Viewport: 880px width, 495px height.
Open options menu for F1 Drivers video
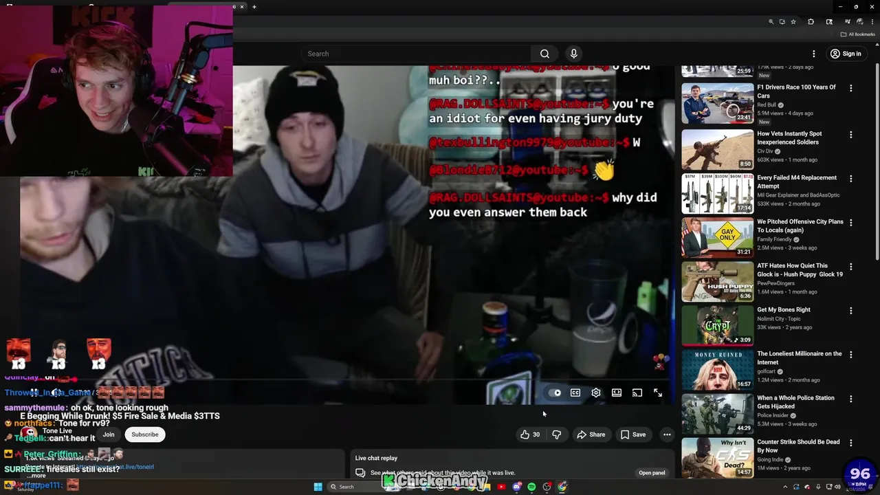pyautogui.click(x=851, y=88)
